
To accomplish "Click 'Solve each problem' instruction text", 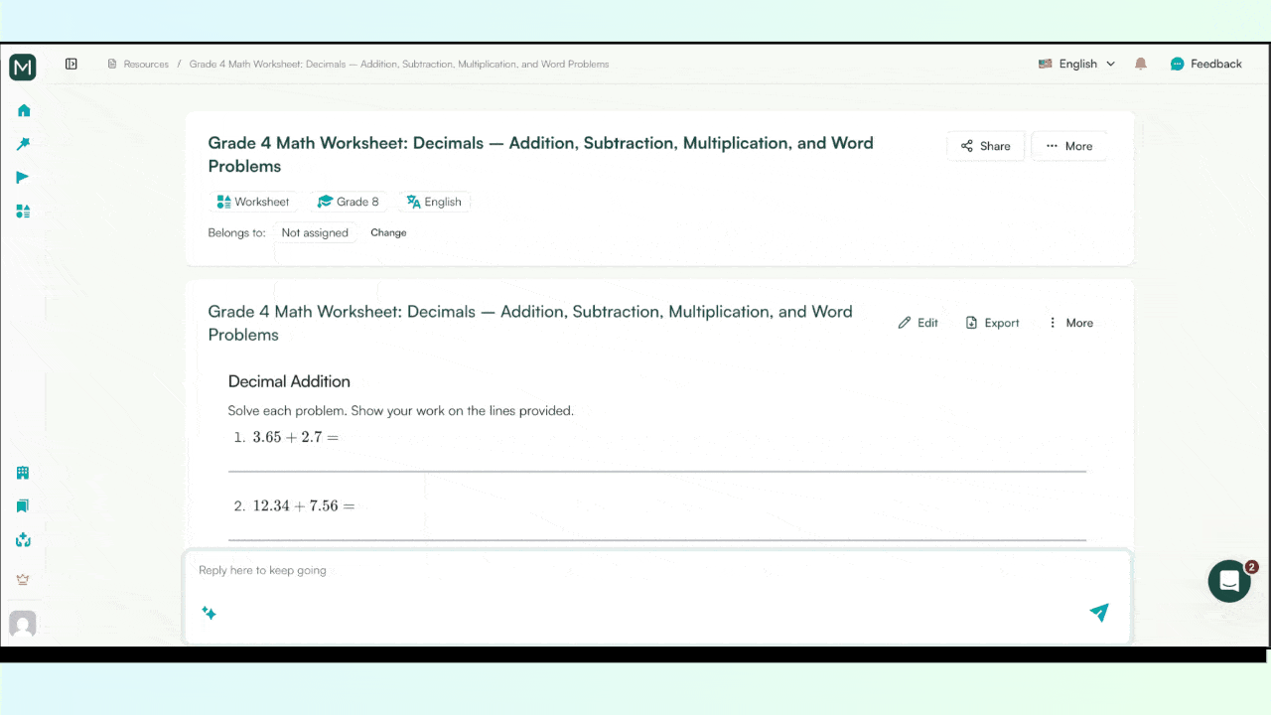I will (x=401, y=410).
